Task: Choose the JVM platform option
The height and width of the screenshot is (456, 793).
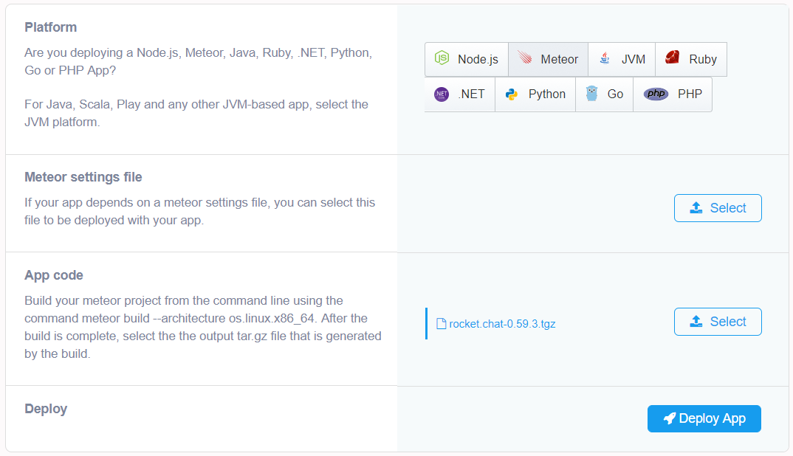Action: coord(622,59)
